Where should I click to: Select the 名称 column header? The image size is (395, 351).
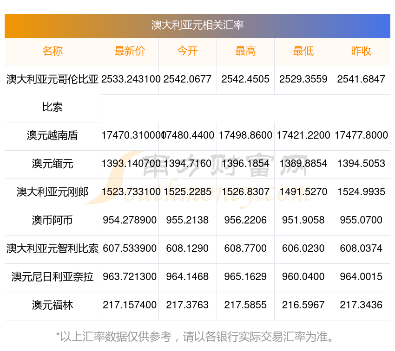click(x=53, y=51)
